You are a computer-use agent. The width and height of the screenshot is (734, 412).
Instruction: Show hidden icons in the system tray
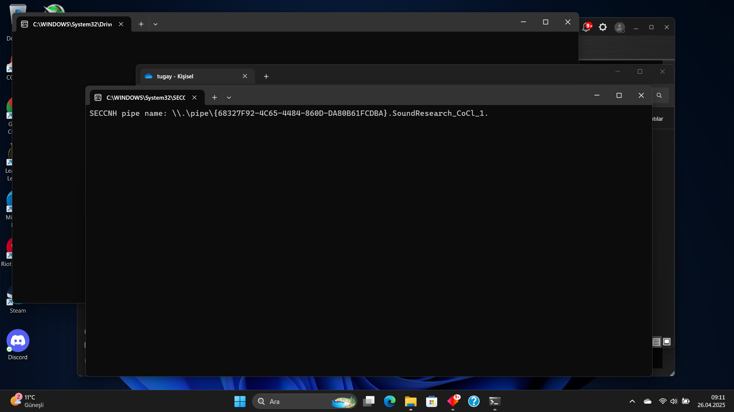(632, 401)
